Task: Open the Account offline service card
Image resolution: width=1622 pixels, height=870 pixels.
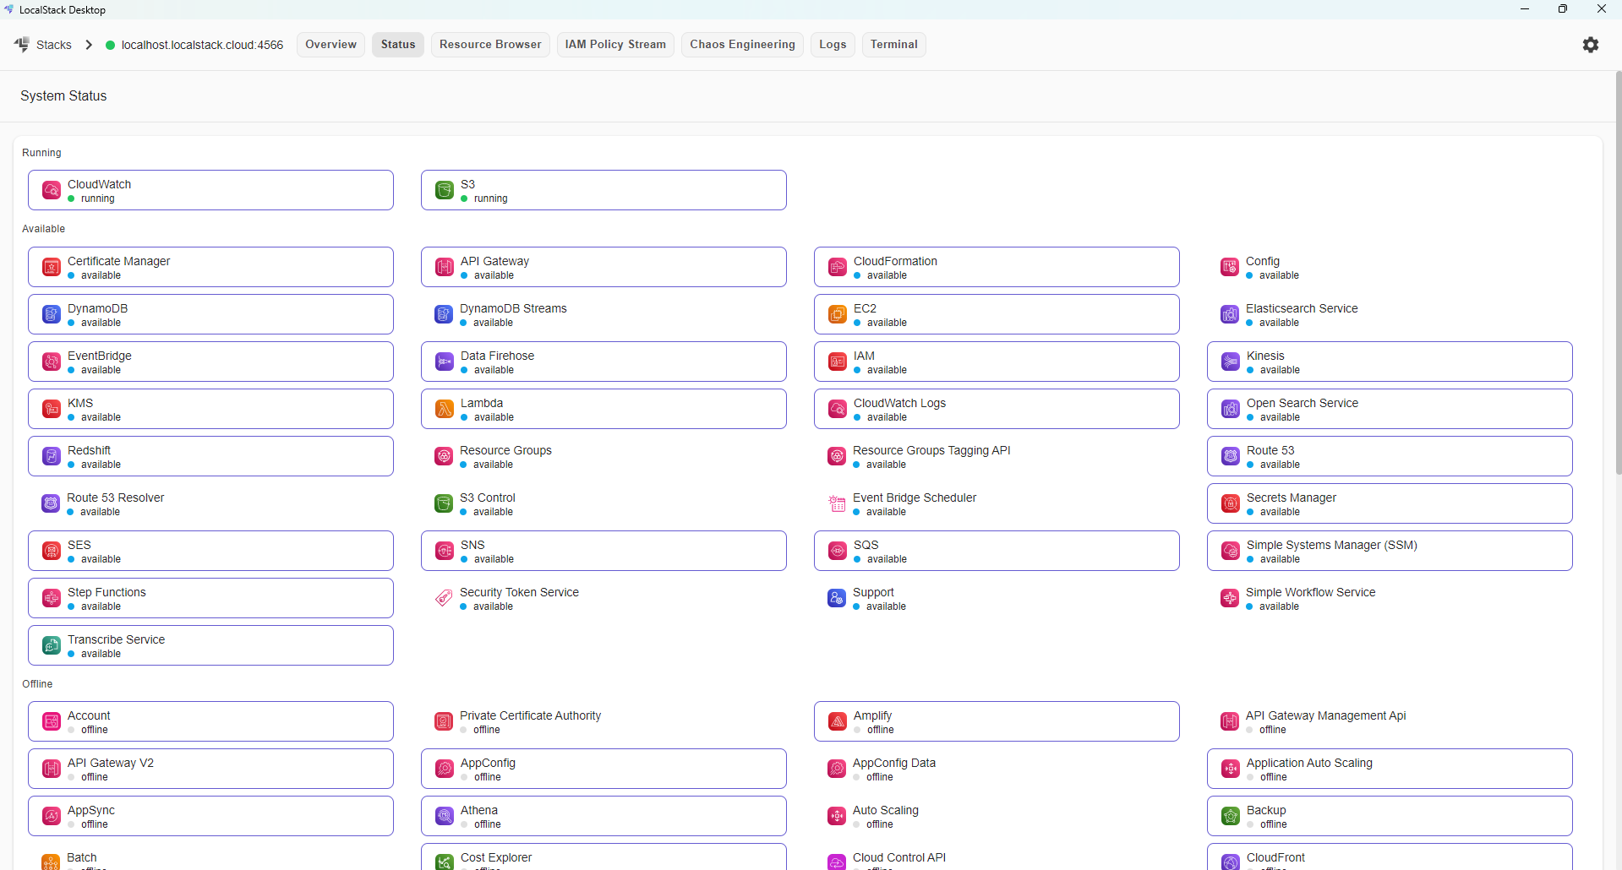Action: (210, 721)
